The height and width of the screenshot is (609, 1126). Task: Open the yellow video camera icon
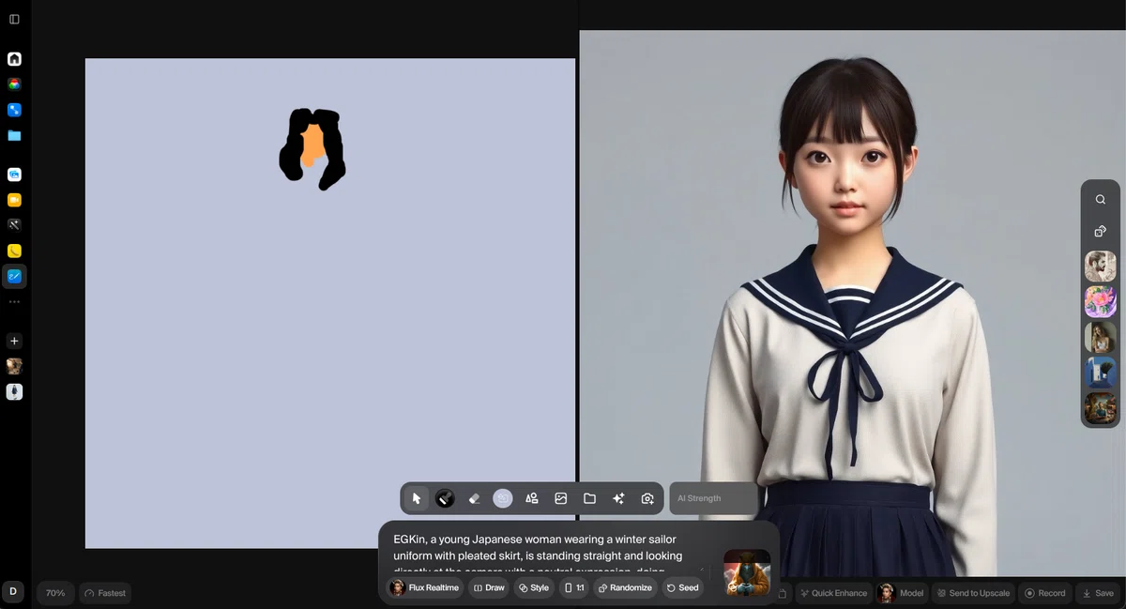pyautogui.click(x=14, y=200)
